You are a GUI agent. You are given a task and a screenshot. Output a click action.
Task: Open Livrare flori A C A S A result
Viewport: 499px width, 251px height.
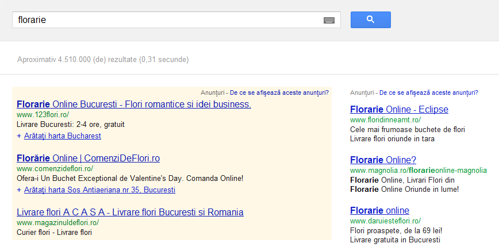[130, 212]
